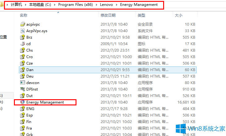Click the folder icon in address bar
Screen dimensions: 226x136
(x=2, y=5)
